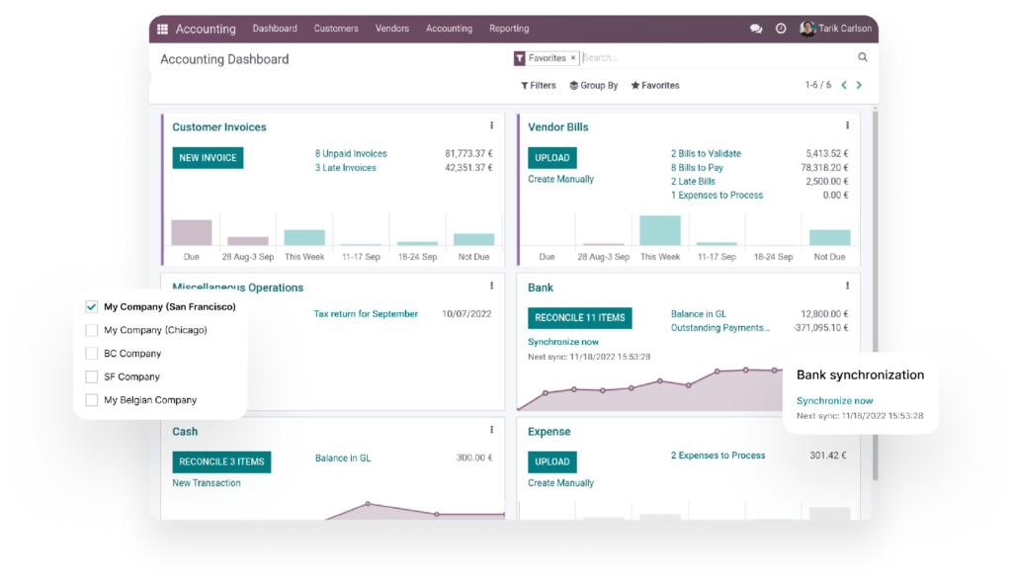Open the Customers menu
This screenshot has height=582, width=1012.
[336, 29]
